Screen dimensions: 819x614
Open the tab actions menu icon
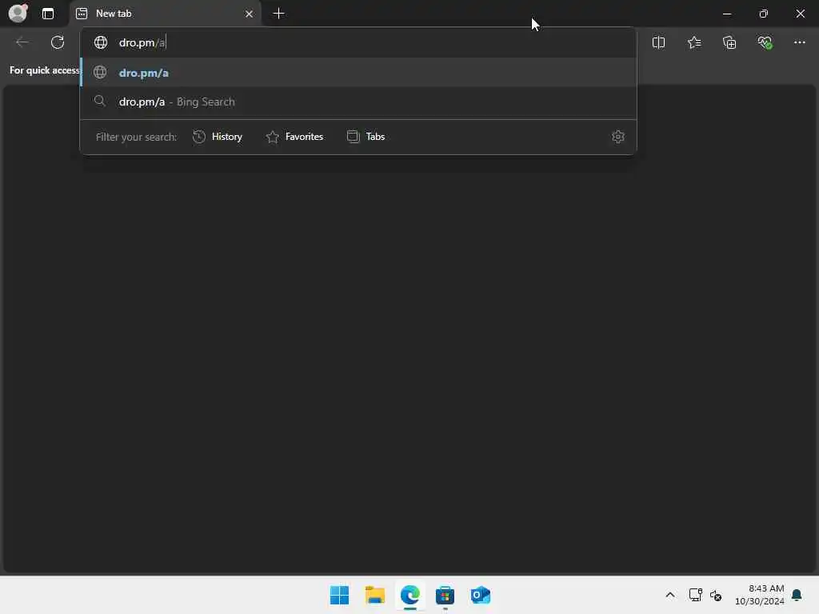coord(48,14)
